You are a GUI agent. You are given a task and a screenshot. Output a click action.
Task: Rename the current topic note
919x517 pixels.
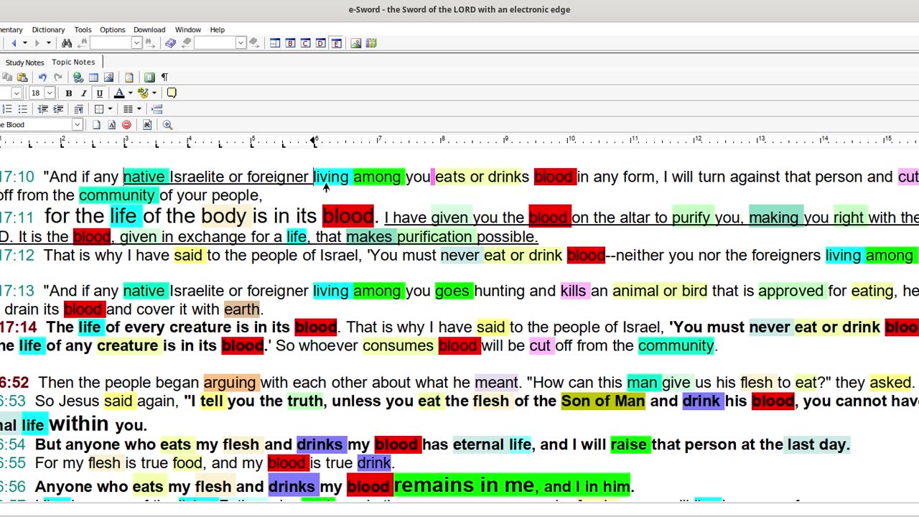point(111,125)
